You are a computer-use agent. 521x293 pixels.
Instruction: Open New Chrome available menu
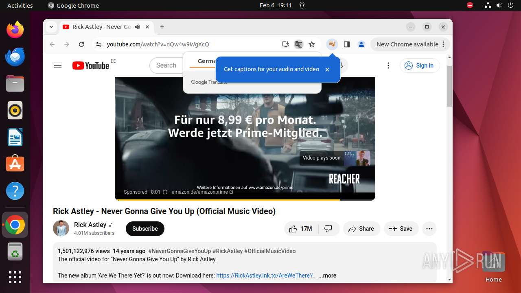pyautogui.click(x=410, y=44)
